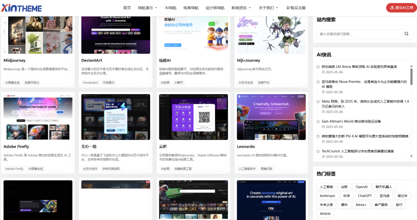Click the 创意平台 tag under Niji•Journey
Image resolution: width=417 pixels, height=220 pixels.
tap(264, 82)
